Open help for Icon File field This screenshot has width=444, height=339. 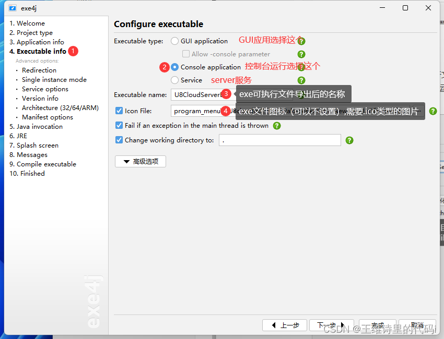pos(433,111)
